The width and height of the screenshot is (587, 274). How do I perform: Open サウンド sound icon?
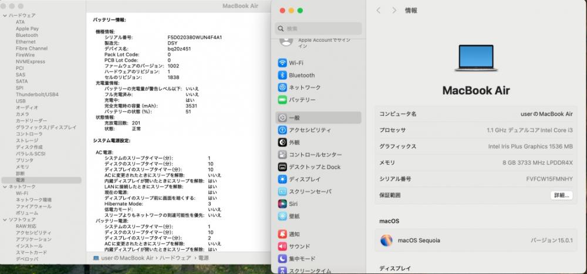(282, 246)
